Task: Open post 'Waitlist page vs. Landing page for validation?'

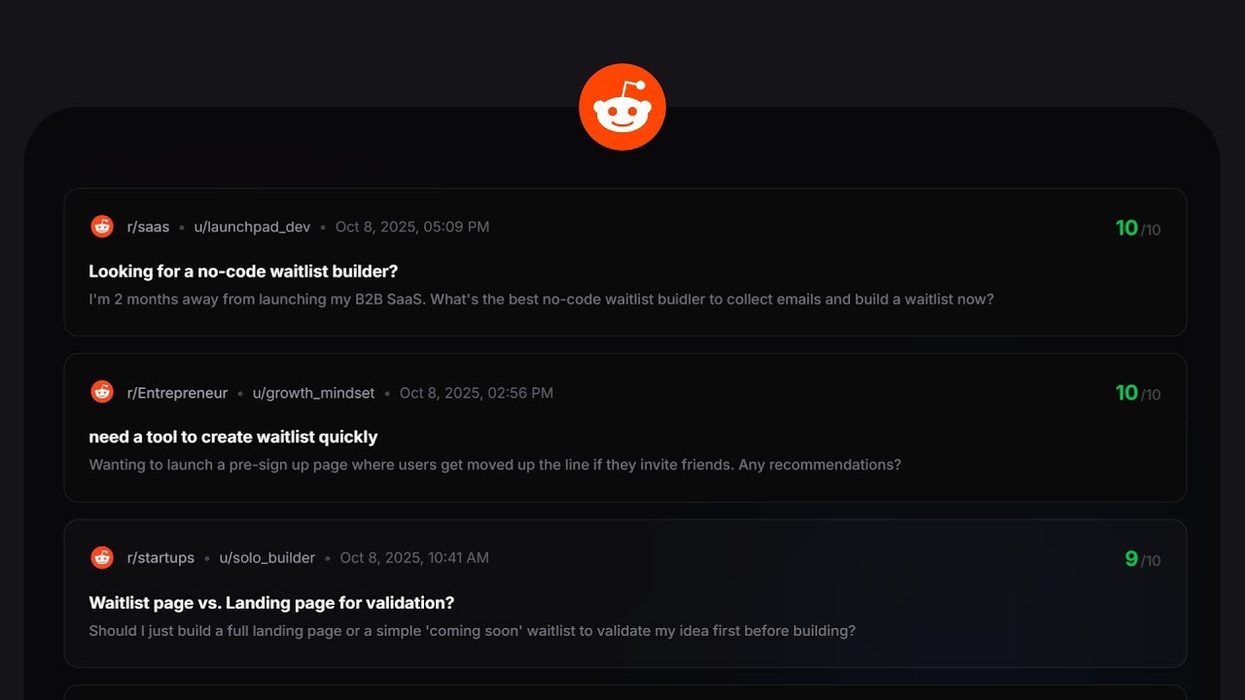Action: click(x=271, y=603)
